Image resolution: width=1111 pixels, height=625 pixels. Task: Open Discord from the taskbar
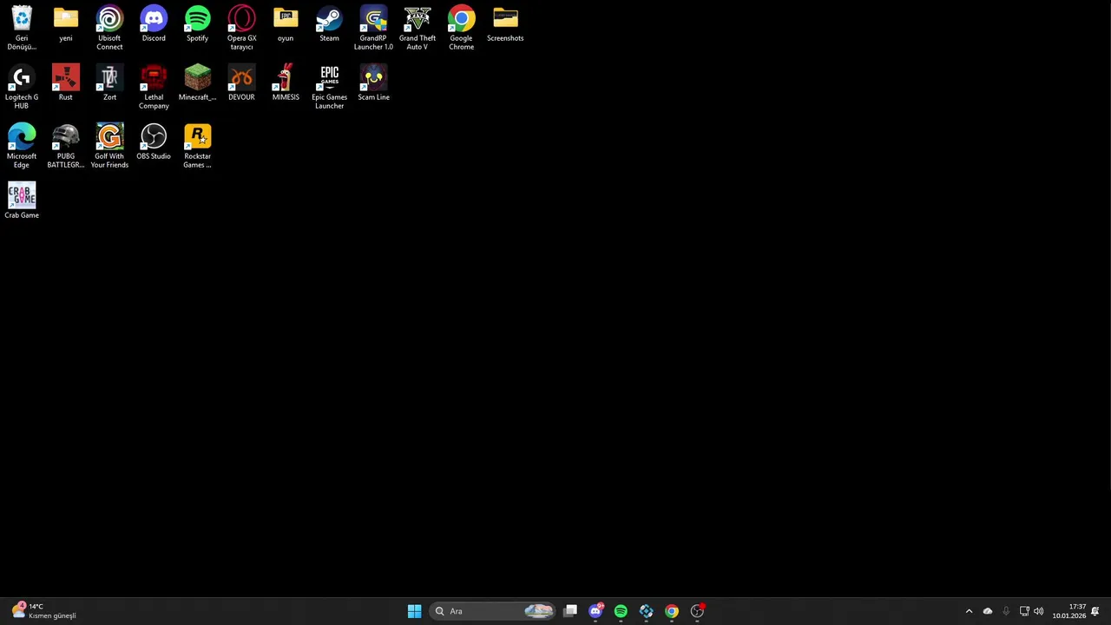[x=595, y=611]
